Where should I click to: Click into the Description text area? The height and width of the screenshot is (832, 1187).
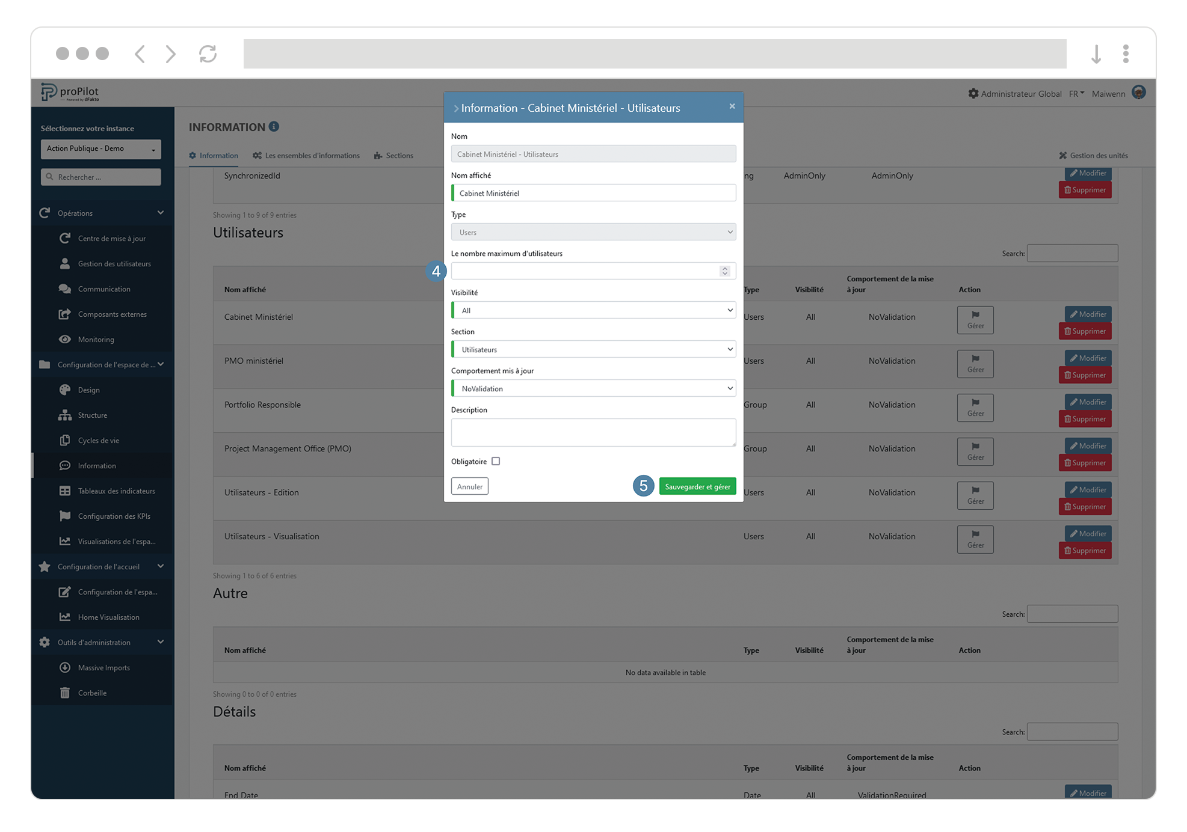pos(593,432)
